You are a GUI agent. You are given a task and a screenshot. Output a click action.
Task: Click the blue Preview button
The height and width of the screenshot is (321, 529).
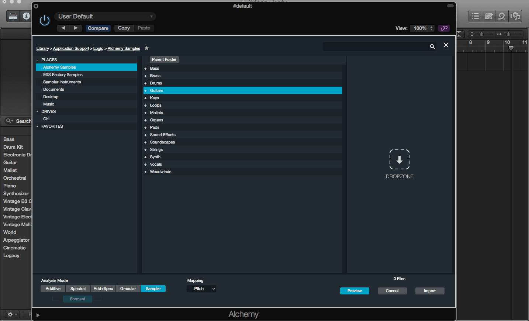tap(355, 291)
